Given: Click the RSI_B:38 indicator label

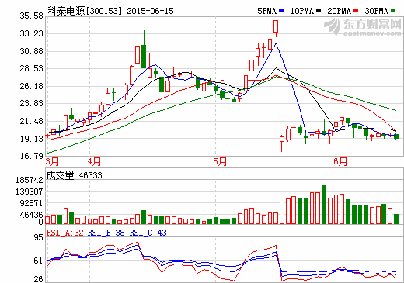Looking at the screenshot, I should point(106,233).
